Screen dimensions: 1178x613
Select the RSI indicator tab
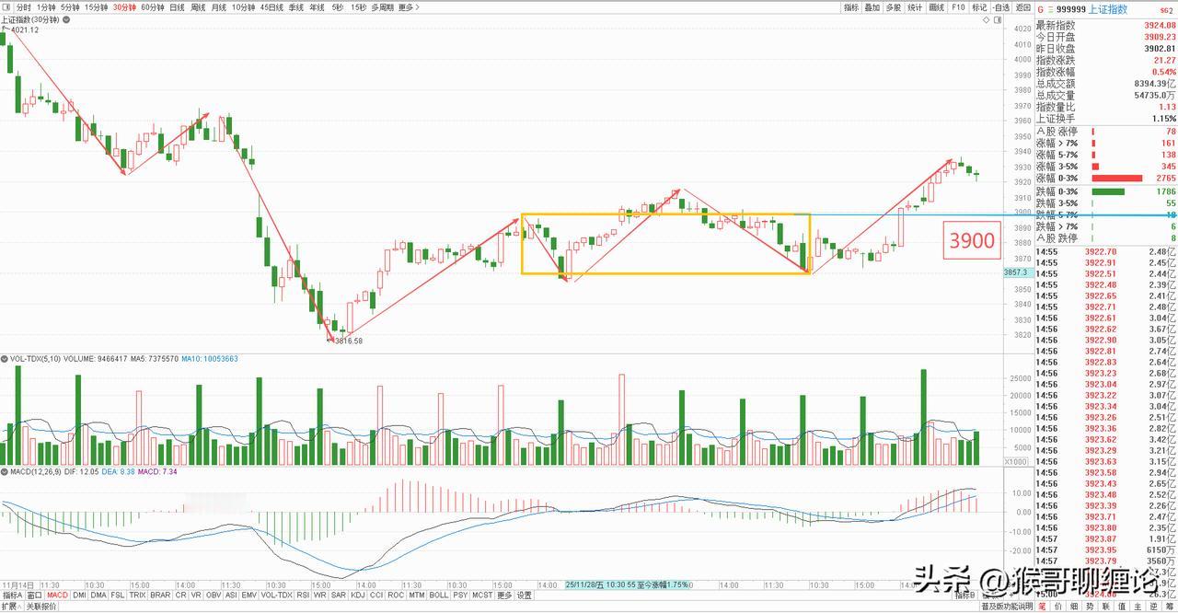[303, 595]
